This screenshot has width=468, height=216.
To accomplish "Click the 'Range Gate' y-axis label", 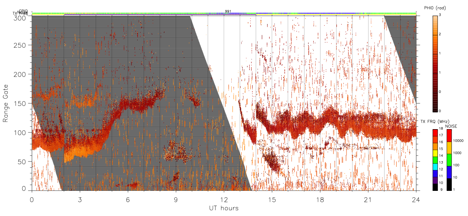I will [6, 103].
